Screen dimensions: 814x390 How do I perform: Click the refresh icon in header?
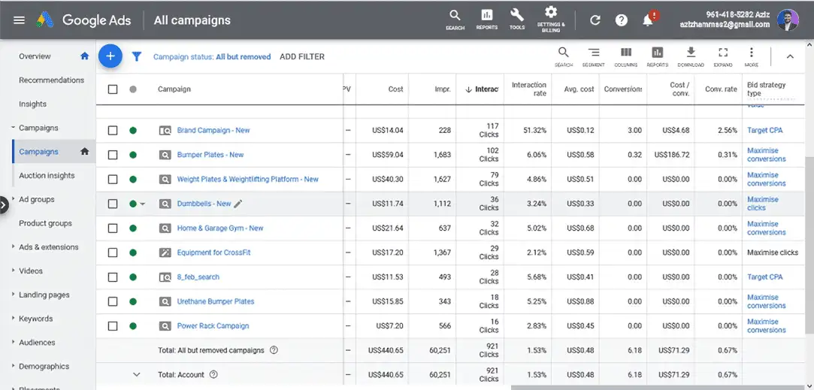[595, 20]
